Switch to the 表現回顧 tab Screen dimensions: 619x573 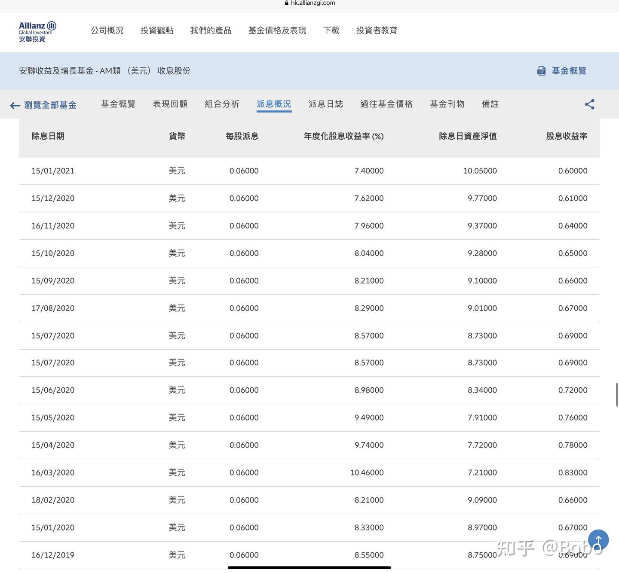pos(170,104)
